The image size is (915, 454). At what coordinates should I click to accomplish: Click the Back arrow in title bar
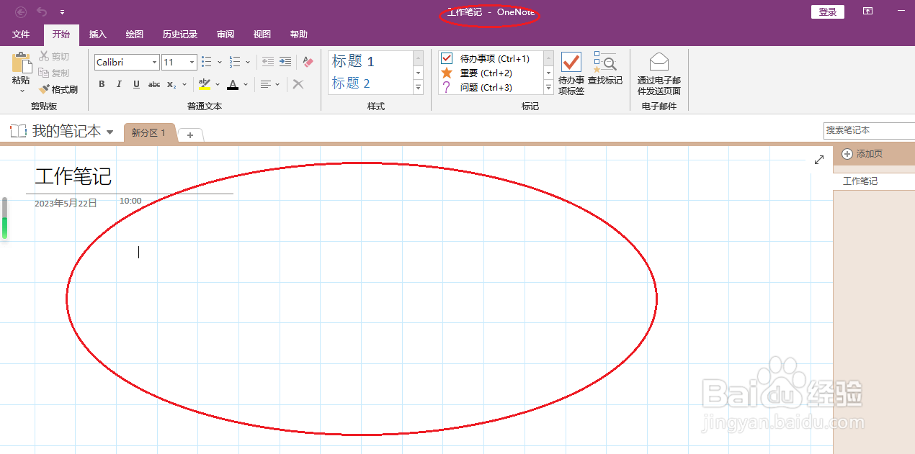(x=21, y=12)
